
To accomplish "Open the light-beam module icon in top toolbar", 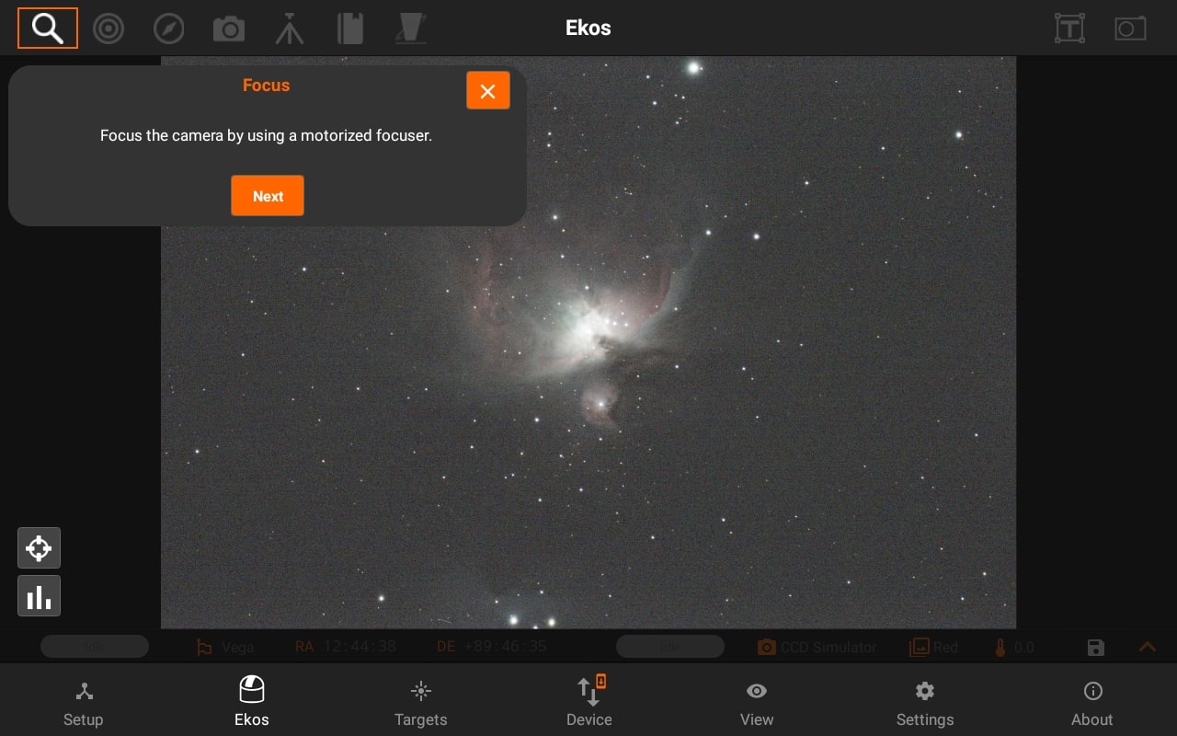I will [410, 29].
